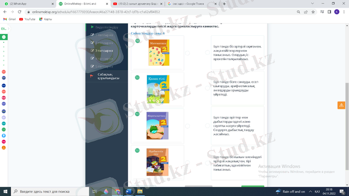This screenshot has height=196, width=349.
Task: Click the orange warning icon on right edge
Action: pos(341,105)
